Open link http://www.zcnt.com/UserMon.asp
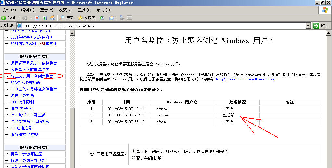332x168 pixels. tap(246, 79)
